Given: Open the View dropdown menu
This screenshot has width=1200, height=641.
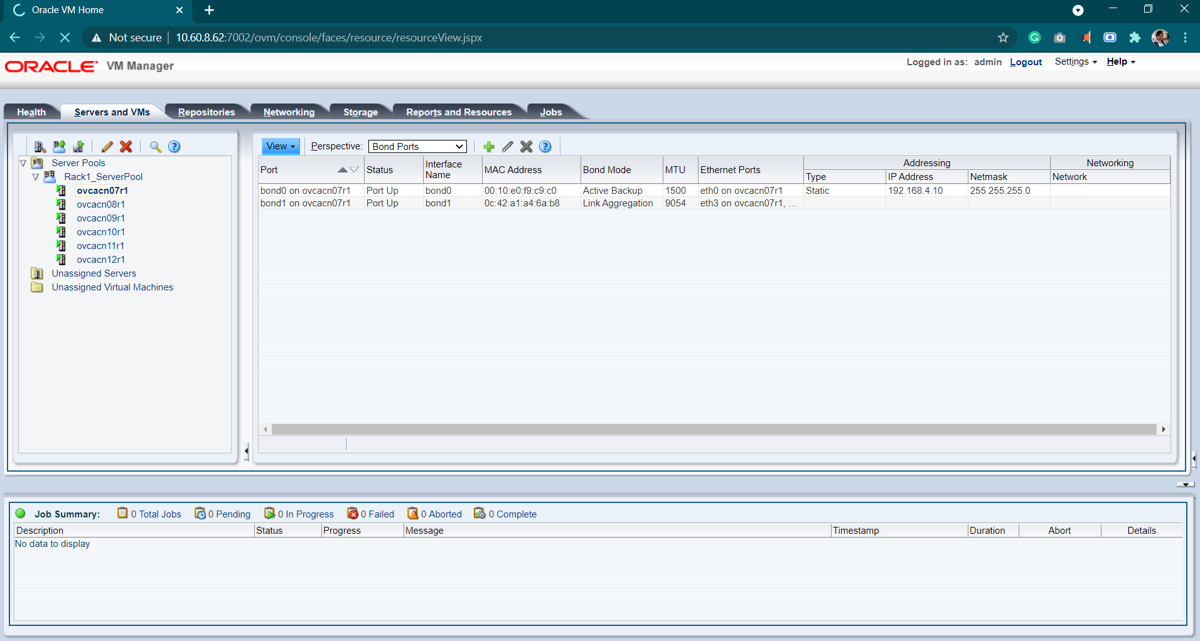Looking at the screenshot, I should tap(280, 147).
